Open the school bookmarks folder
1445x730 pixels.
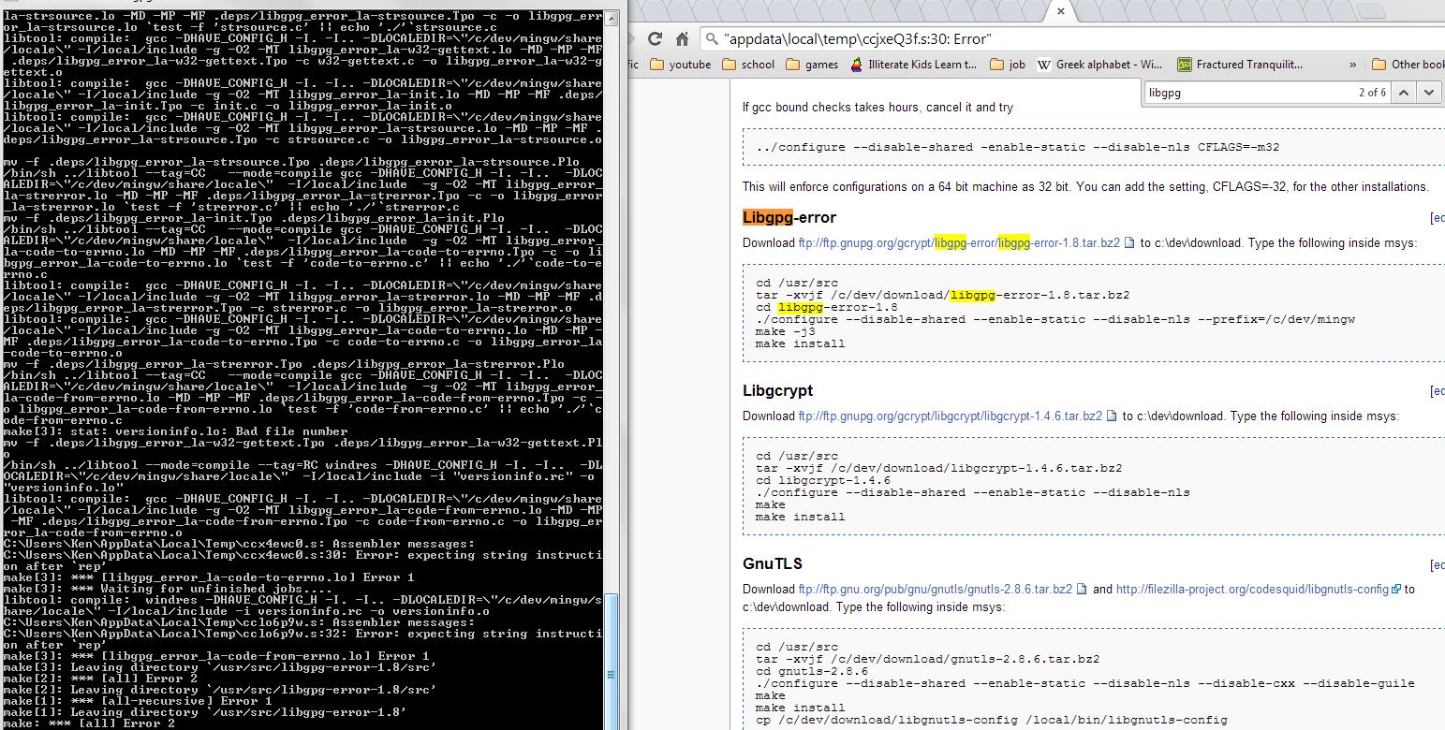(x=748, y=65)
